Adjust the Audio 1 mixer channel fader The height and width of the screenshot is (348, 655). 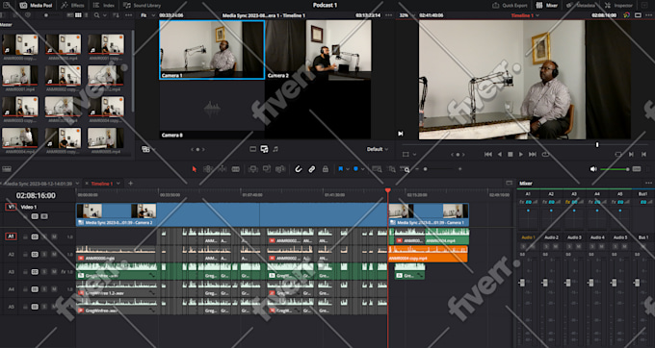point(522,283)
